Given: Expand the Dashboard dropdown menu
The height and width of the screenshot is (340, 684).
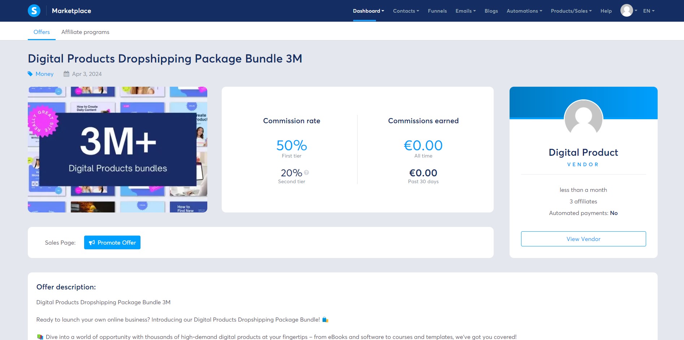Looking at the screenshot, I should click(x=368, y=11).
